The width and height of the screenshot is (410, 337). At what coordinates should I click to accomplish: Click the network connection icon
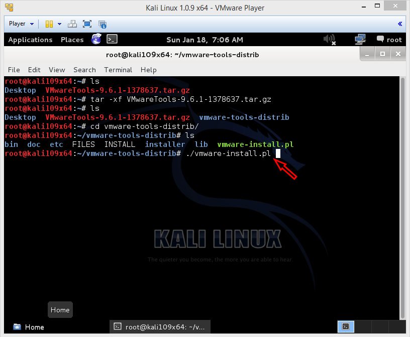pos(360,40)
